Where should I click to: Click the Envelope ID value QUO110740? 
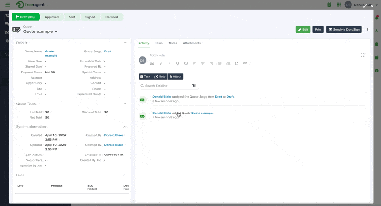[x=114, y=154]
